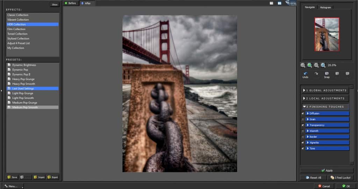Click the navigator preview thumbnail
Viewport: 358px width, 189px height.
coord(327,34)
